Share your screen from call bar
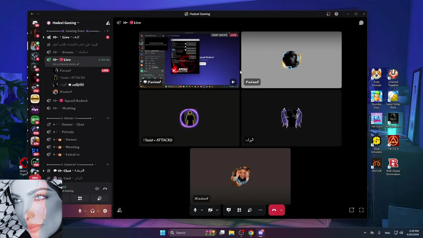Screen dimensions: 423x238 (229, 210)
